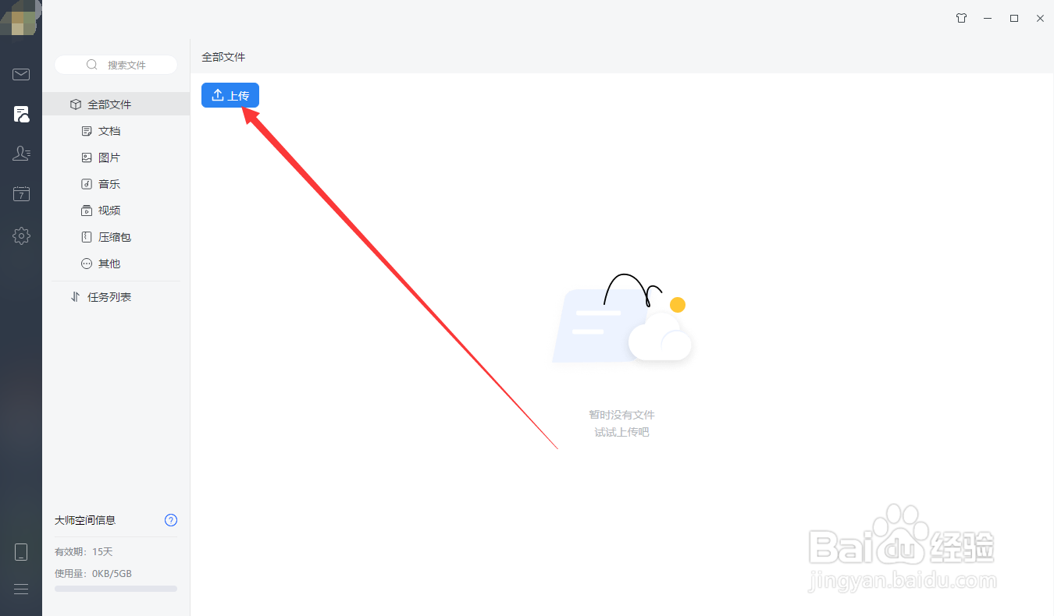Minimize the application window
This screenshot has width=1054, height=616.
988,18
